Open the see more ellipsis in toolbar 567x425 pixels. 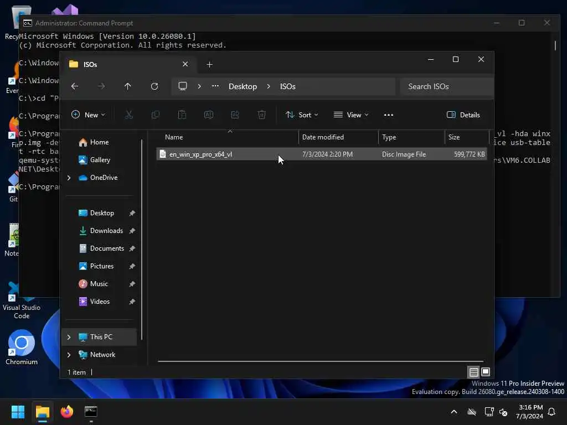coord(389,115)
